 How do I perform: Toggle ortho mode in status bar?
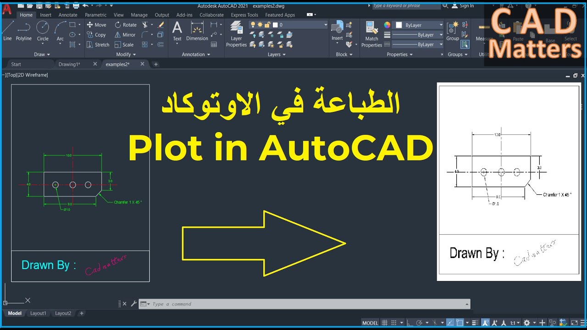(409, 323)
